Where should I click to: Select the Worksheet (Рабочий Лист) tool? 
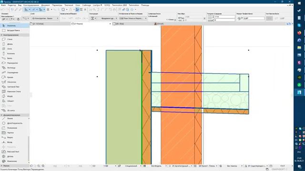14,152
